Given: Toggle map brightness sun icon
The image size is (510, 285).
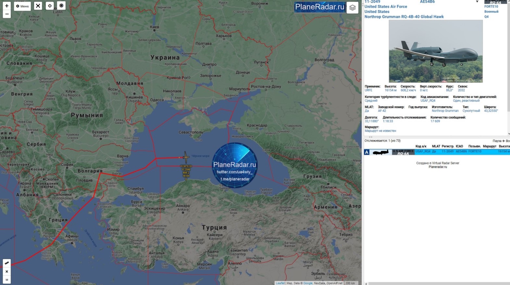Looking at the screenshot, I should [61, 6].
